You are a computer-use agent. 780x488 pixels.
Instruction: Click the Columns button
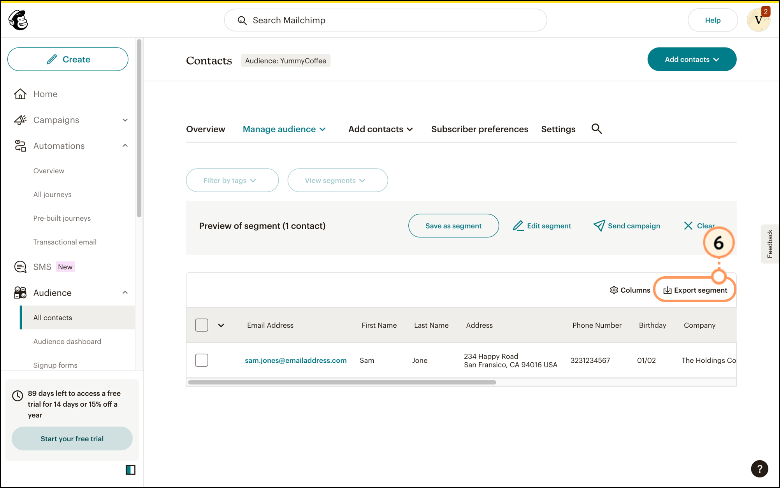(630, 290)
